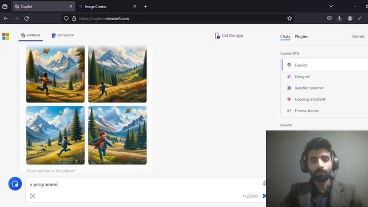Open the Plugins panel tab
The width and height of the screenshot is (368, 207).
(301, 36)
